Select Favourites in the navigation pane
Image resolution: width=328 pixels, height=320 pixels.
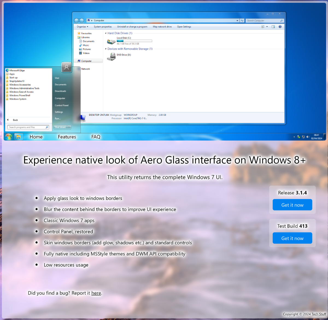click(x=84, y=33)
